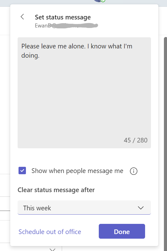This screenshot has width=167, height=251.
Task: Click the Done button
Action: point(122,231)
